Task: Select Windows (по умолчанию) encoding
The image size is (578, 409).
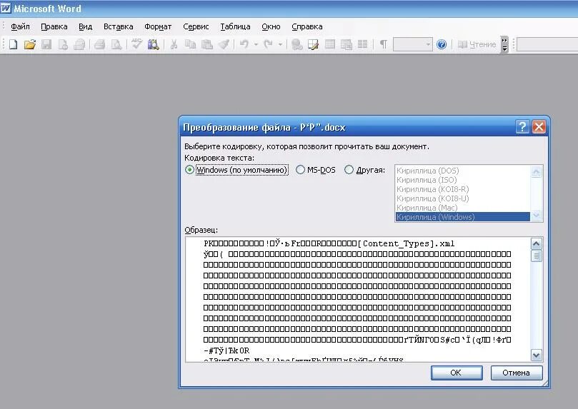Action: [x=236, y=170]
